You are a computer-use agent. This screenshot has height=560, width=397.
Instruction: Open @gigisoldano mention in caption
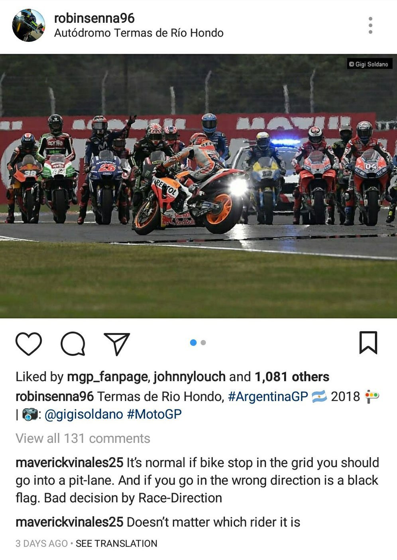pyautogui.click(x=84, y=414)
